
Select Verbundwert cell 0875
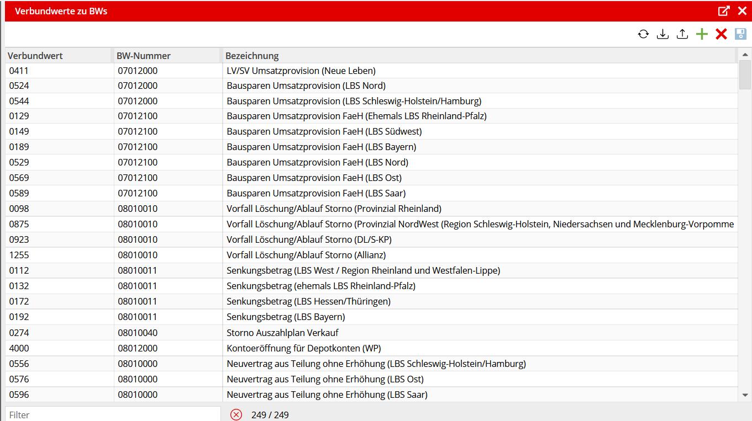point(60,224)
